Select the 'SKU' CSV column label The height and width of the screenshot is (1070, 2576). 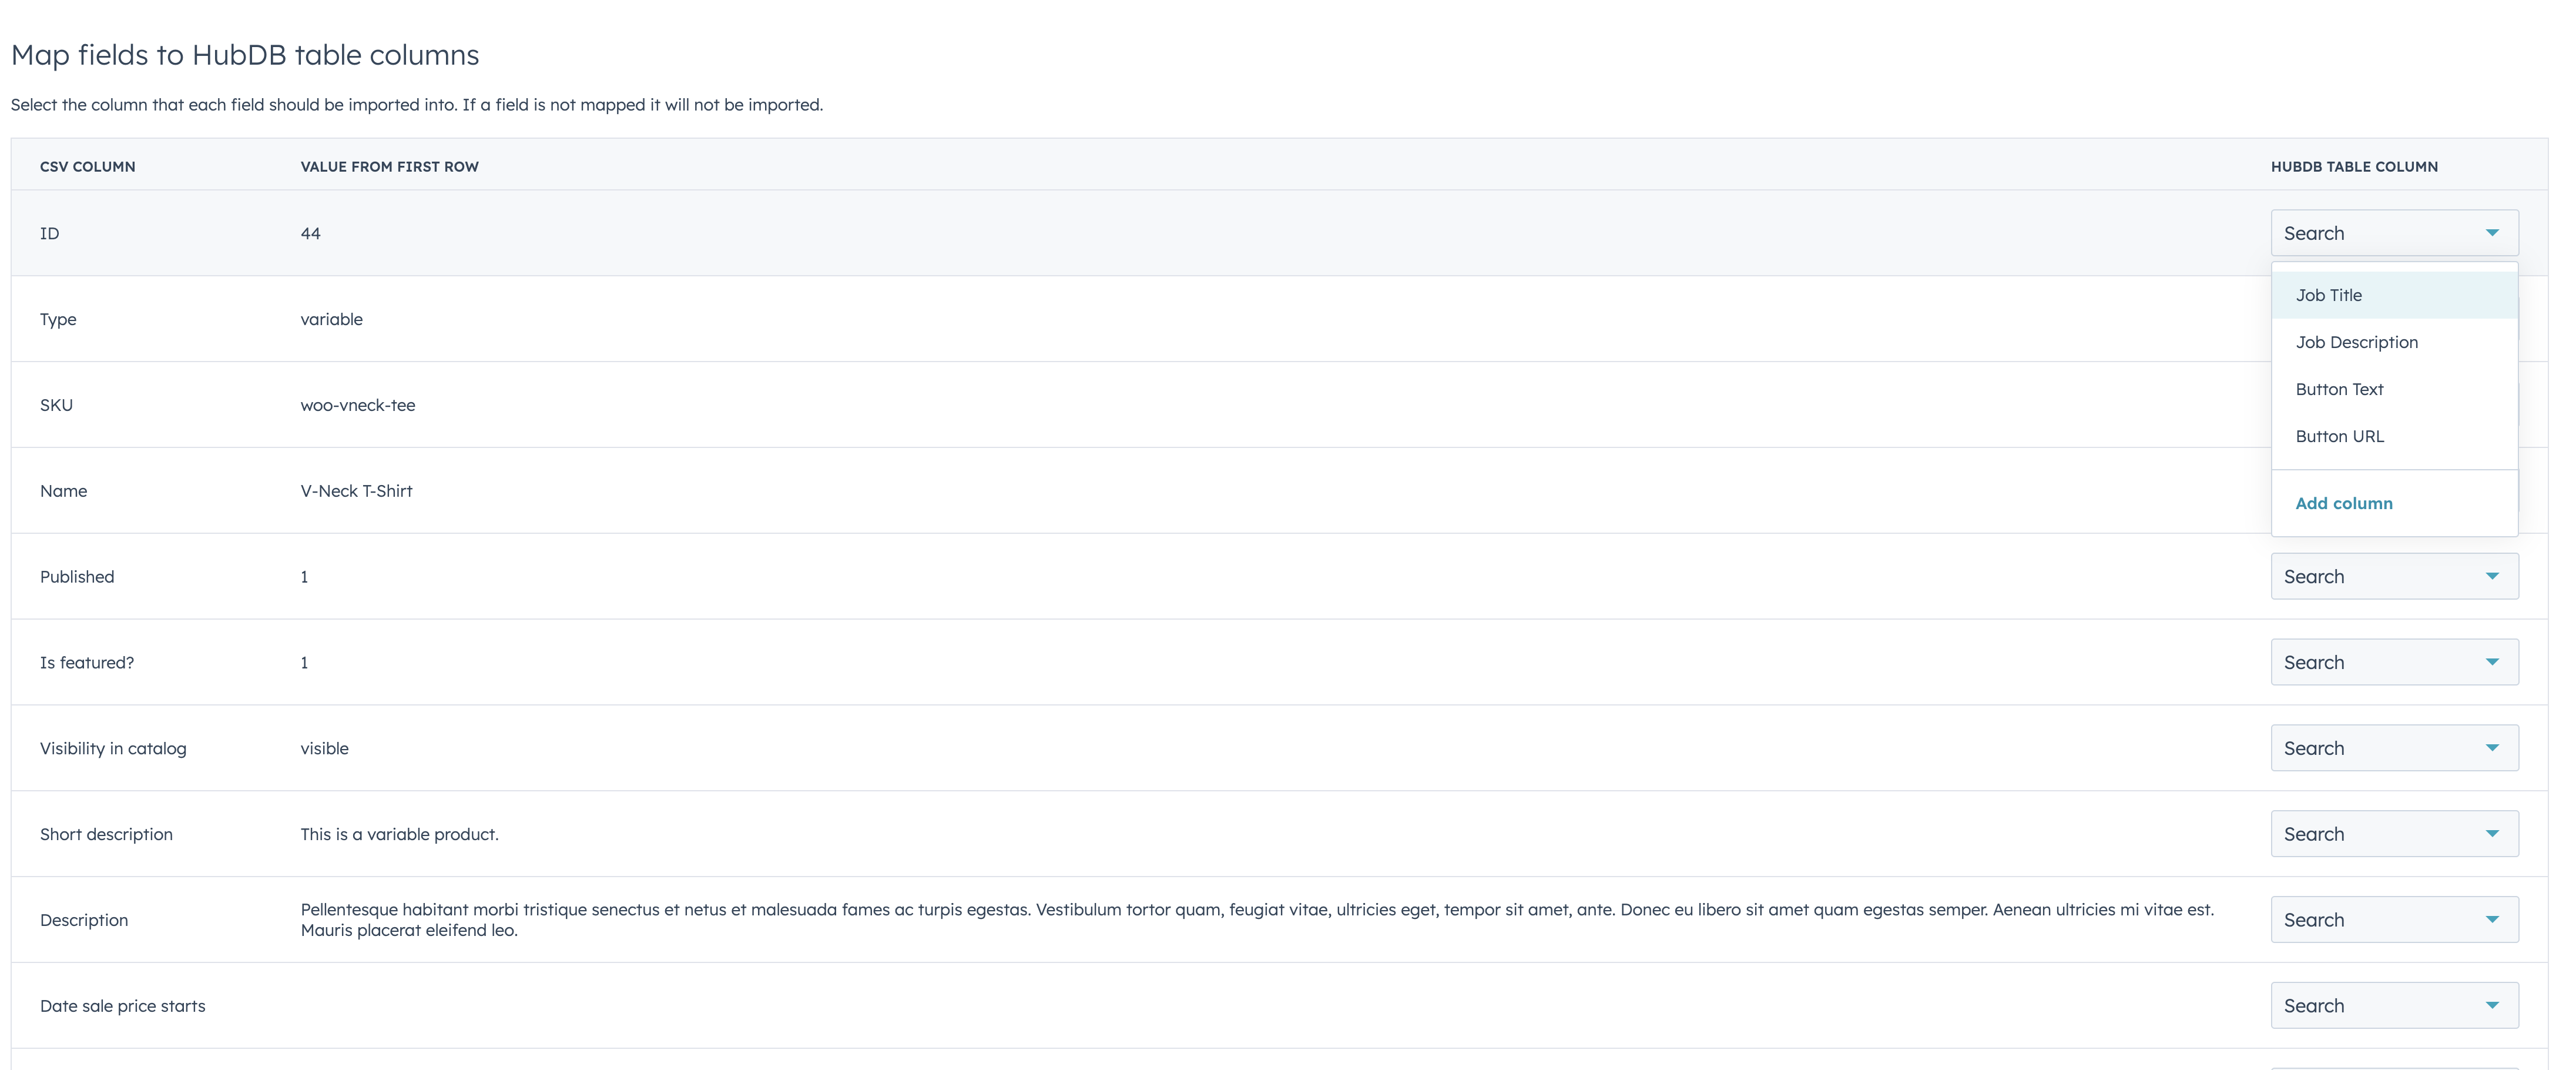tap(56, 406)
